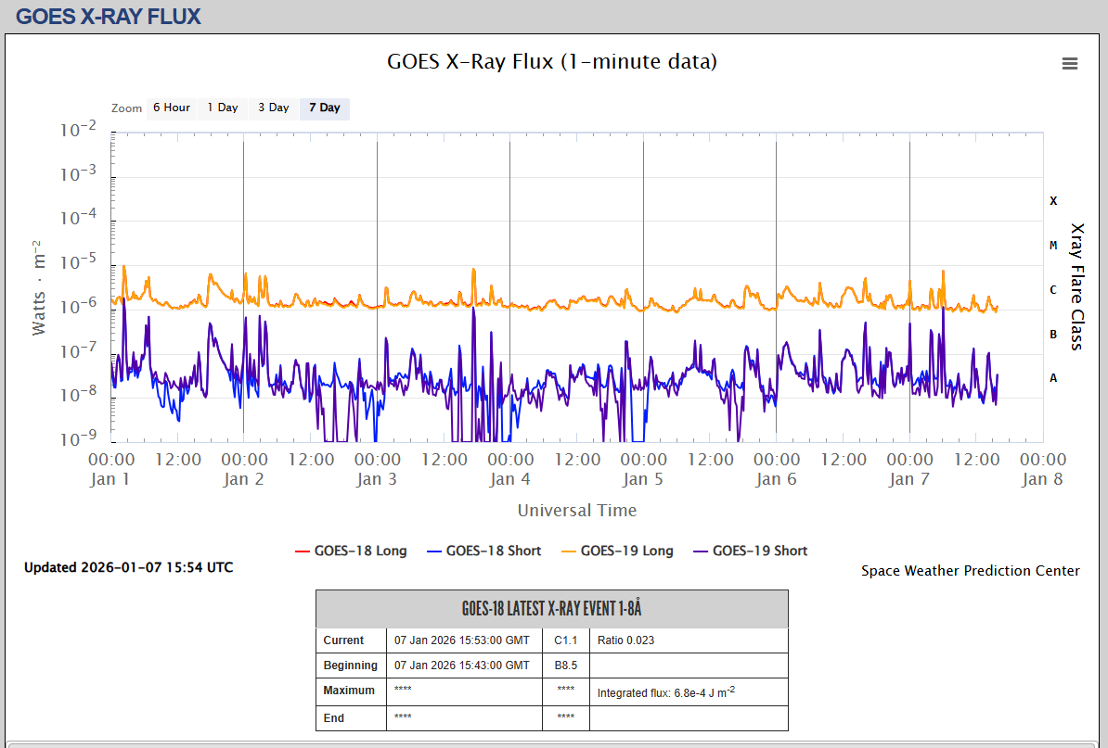Click the GOES X-RAY FLUX page heading
1108x748 pixels.
[109, 17]
